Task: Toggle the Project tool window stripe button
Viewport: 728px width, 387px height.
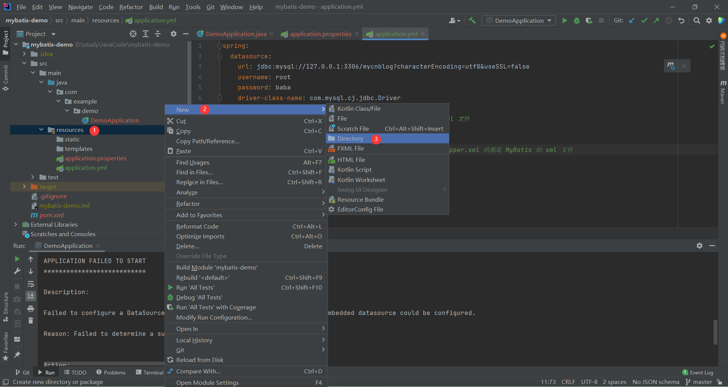Action: pos(5,42)
